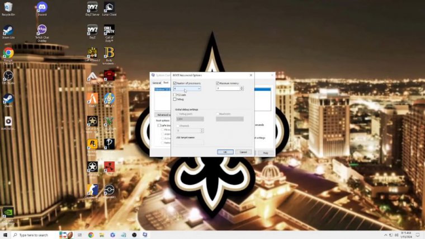Expand the Number of processors dropdown
Screen dimensions: 425x239
pos(199,88)
